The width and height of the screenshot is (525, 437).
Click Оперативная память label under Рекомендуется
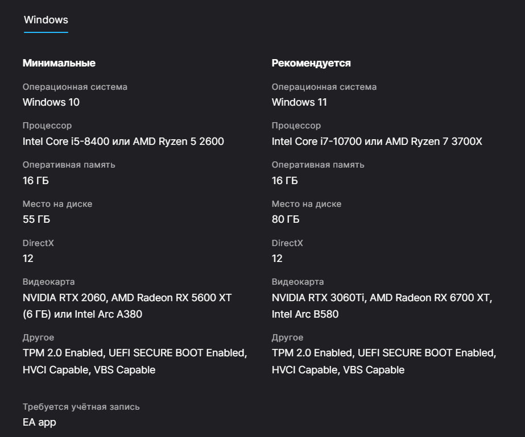pos(318,165)
